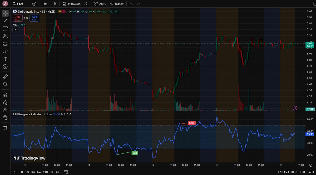
Task: Open the Indicators dialog
Action: pos(72,4)
